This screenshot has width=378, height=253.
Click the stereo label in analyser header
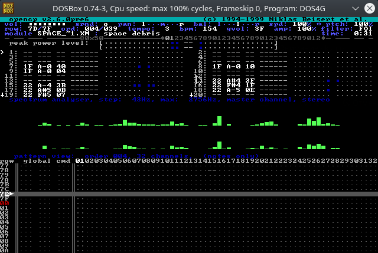[316, 100]
